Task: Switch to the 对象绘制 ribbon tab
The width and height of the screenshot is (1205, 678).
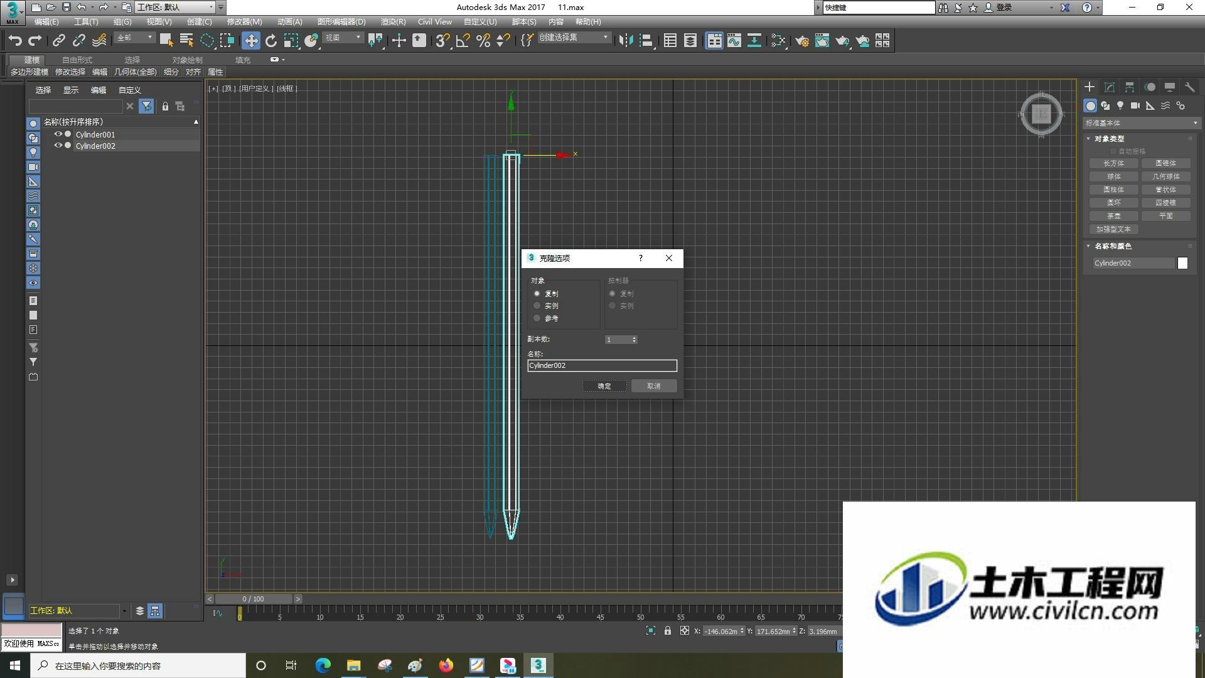Action: point(188,60)
